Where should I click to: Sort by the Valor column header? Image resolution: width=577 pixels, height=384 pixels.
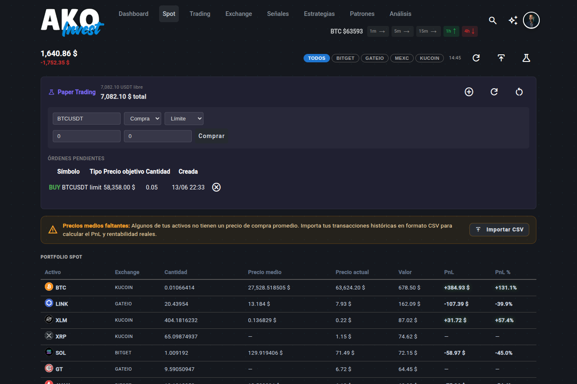click(405, 272)
